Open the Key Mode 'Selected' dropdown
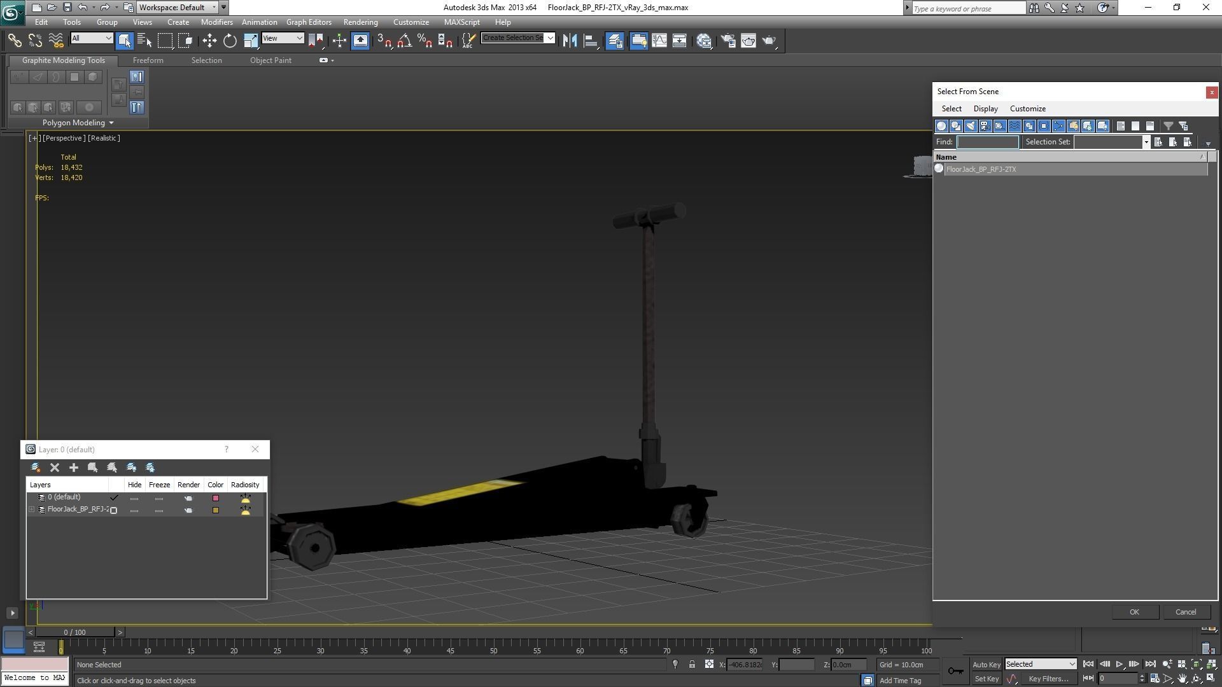 (1041, 664)
